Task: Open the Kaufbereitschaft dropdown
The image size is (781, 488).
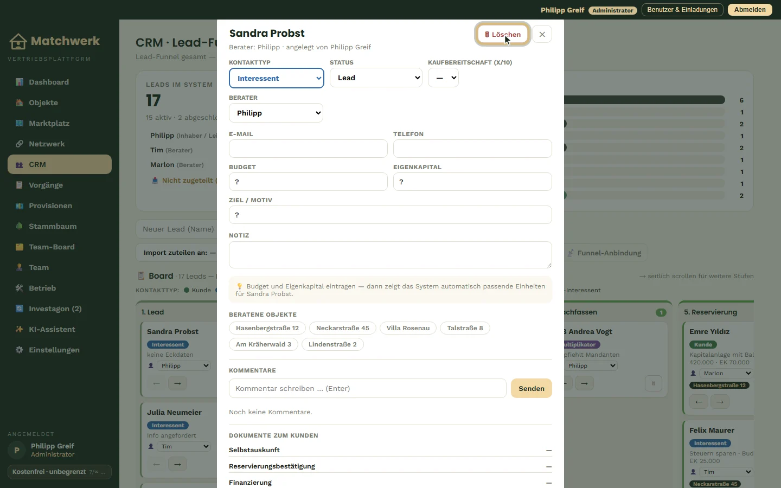Action: pos(443,78)
